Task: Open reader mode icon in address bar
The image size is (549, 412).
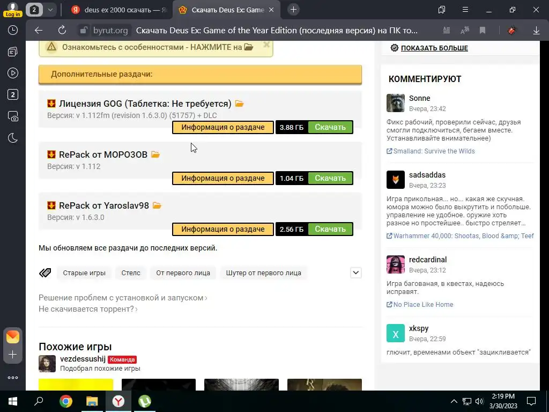Action: pyautogui.click(x=447, y=31)
